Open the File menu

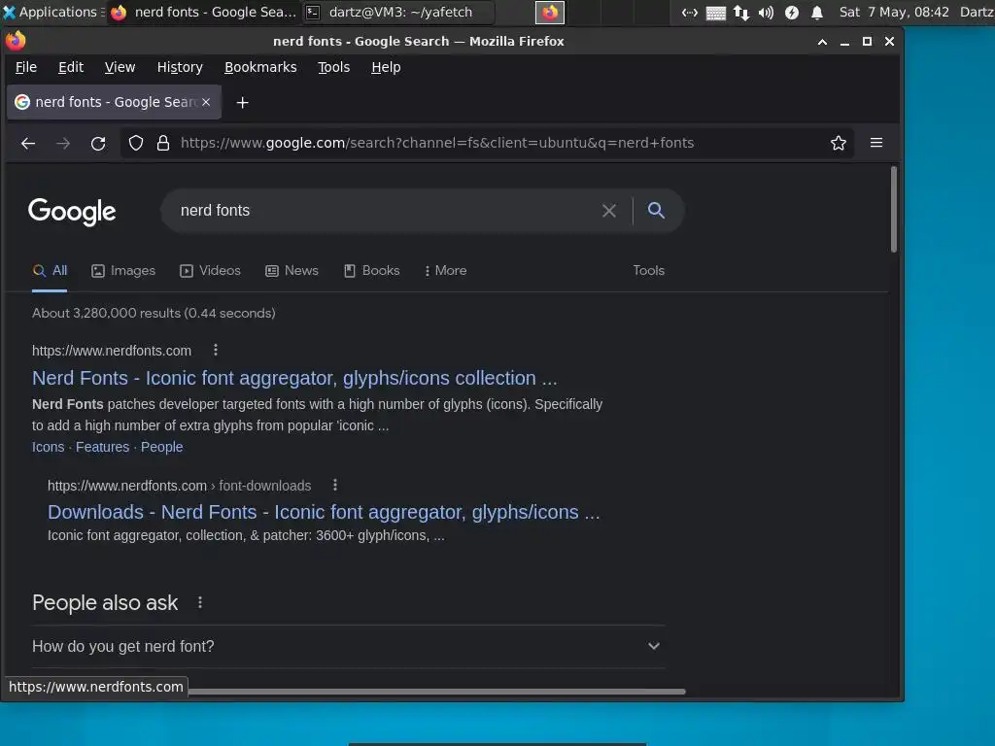[26, 67]
